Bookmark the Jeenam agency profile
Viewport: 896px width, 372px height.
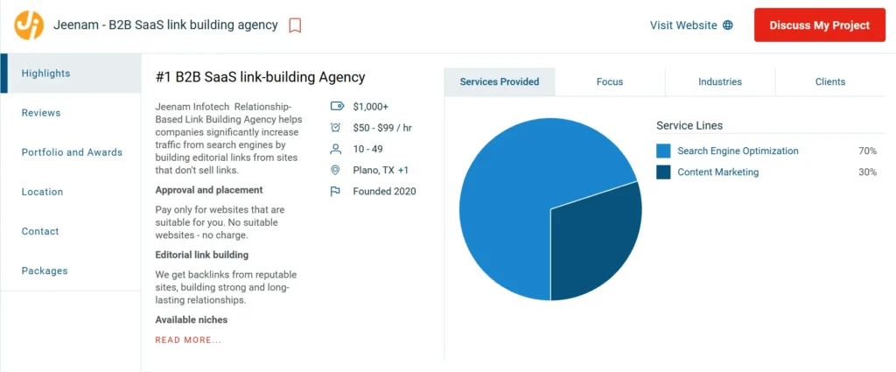[295, 25]
